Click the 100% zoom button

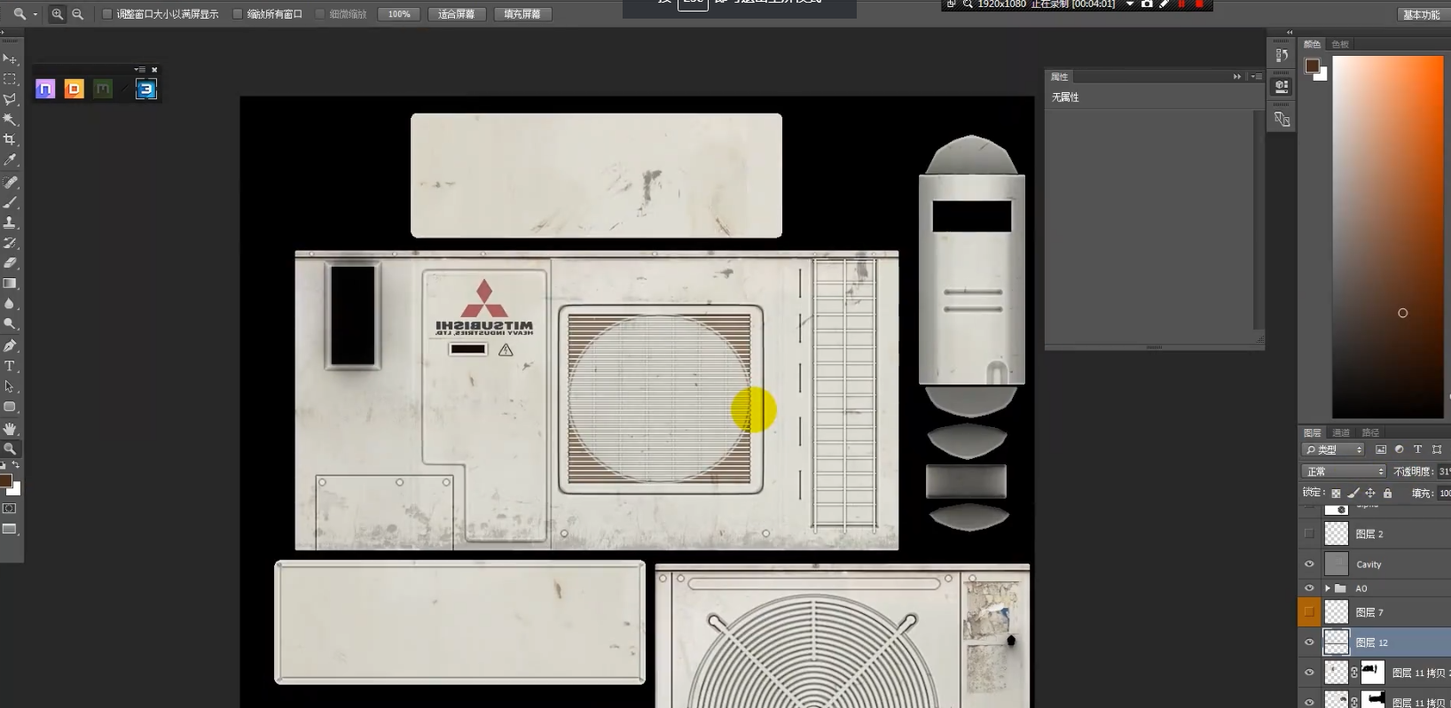click(x=399, y=14)
